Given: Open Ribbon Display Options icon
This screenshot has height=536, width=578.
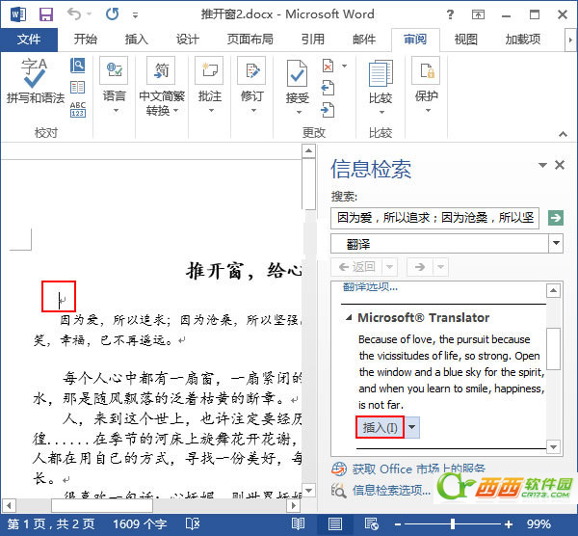Looking at the screenshot, I should 478,14.
